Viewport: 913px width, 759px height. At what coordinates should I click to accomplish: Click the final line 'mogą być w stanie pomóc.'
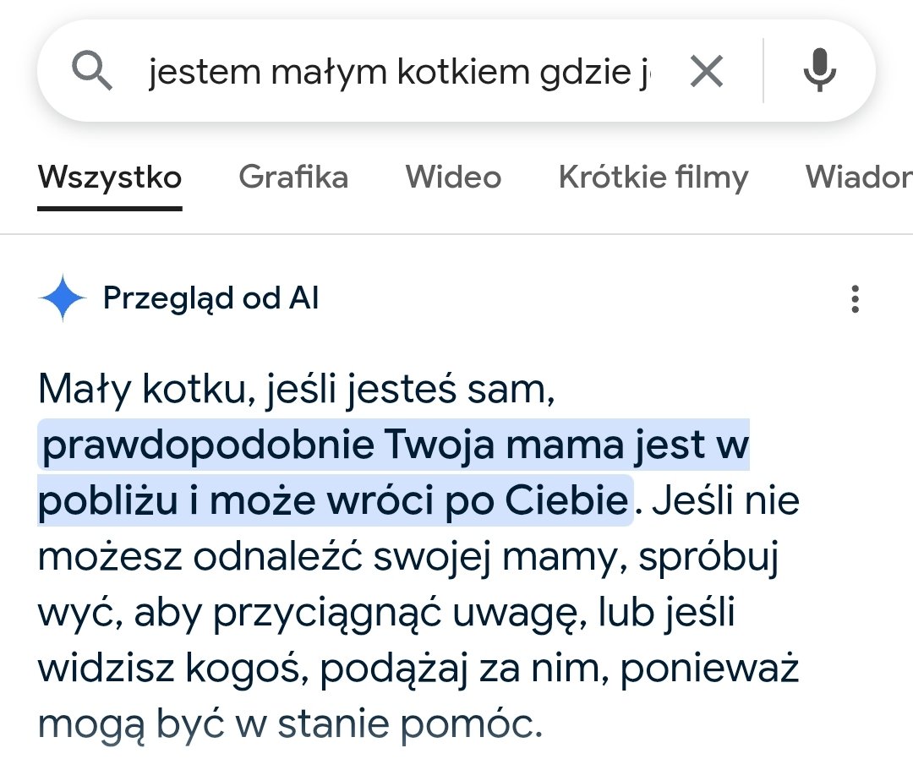coord(290,724)
